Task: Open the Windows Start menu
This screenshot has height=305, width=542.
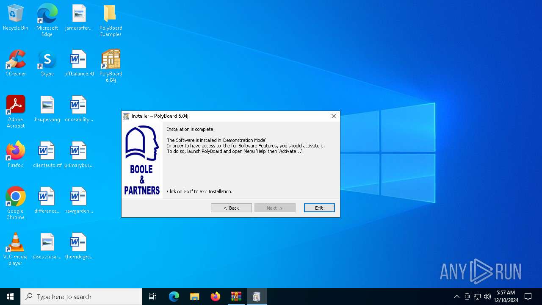Action: pos(10,297)
